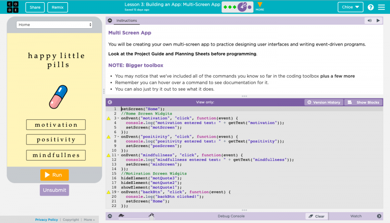Click line 16 hideElement("motQuote3")
Screen dimensions: 390x223
(x=151, y=178)
